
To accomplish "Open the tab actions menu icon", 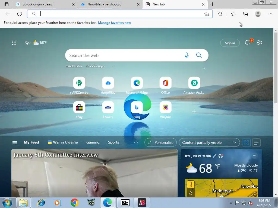I will point(7,4).
